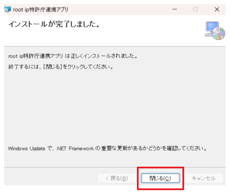The width and height of the screenshot is (230, 196).
Task: Click the installer app icon in title bar
Action: (x=8, y=10)
